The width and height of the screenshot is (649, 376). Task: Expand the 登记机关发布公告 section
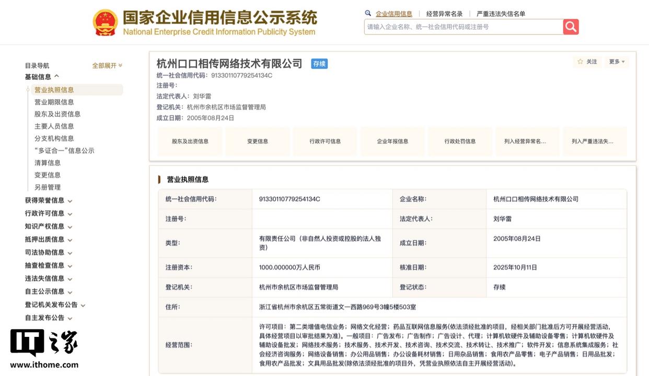[55, 305]
